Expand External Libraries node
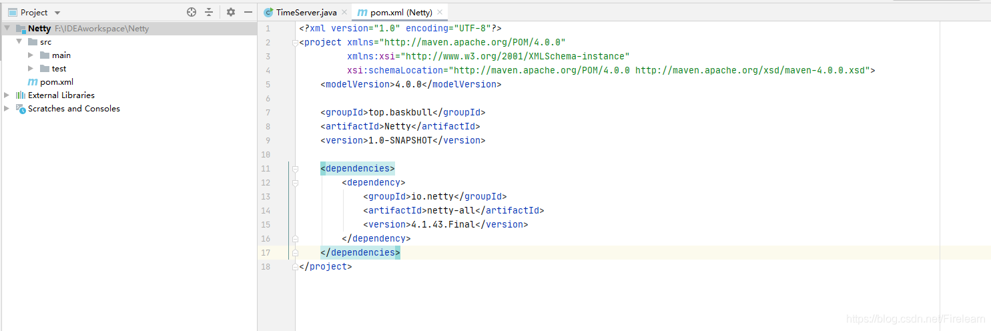 click(x=7, y=95)
